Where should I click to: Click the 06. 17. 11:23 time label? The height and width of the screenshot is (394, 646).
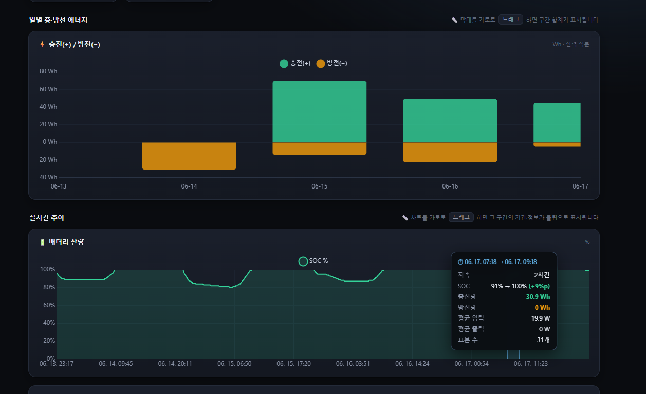(x=531, y=364)
